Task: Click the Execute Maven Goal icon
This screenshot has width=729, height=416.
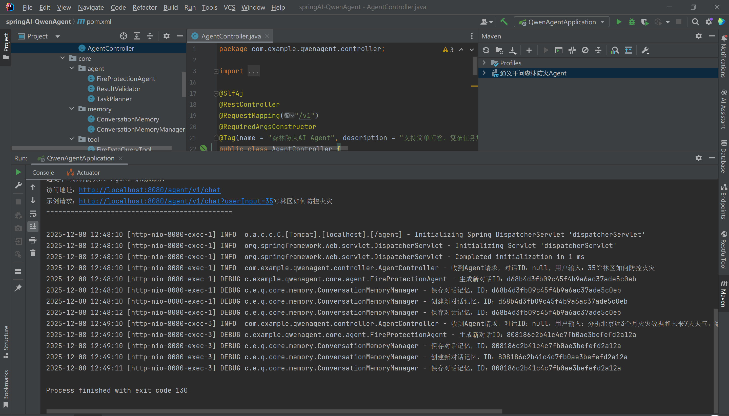Action: point(559,50)
